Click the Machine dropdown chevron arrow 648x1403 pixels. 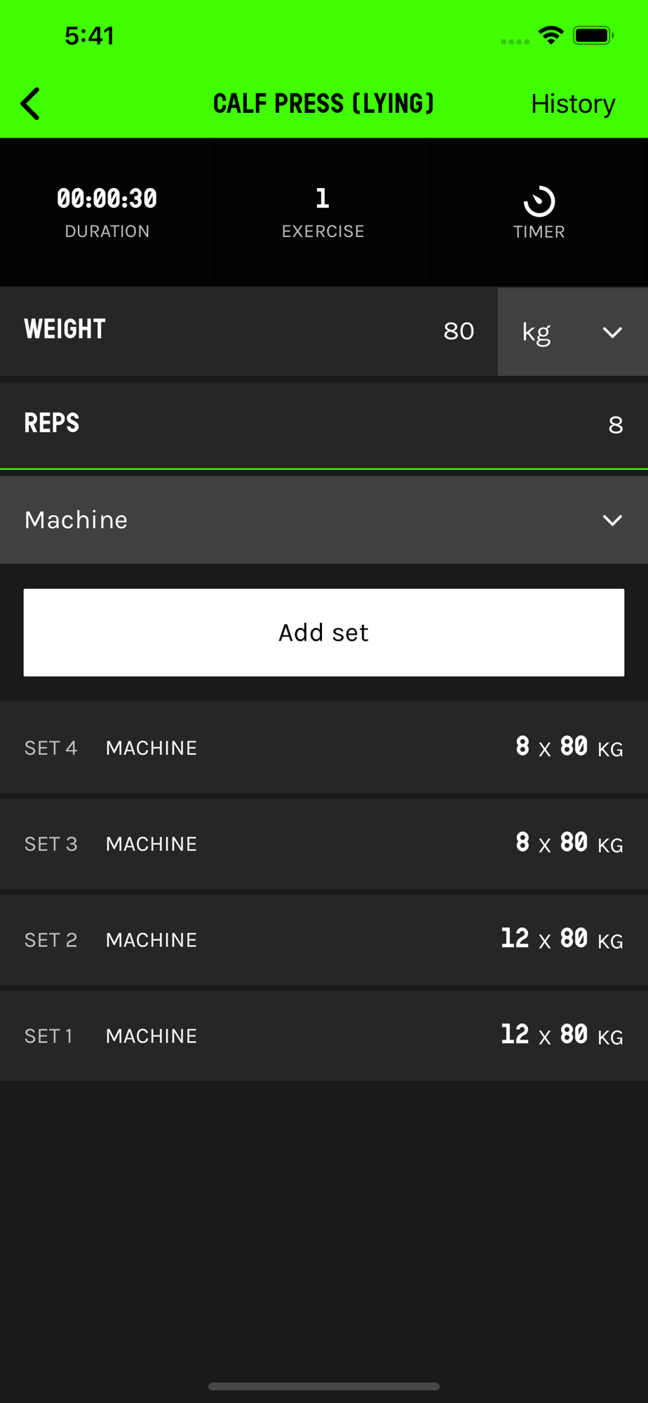612,520
